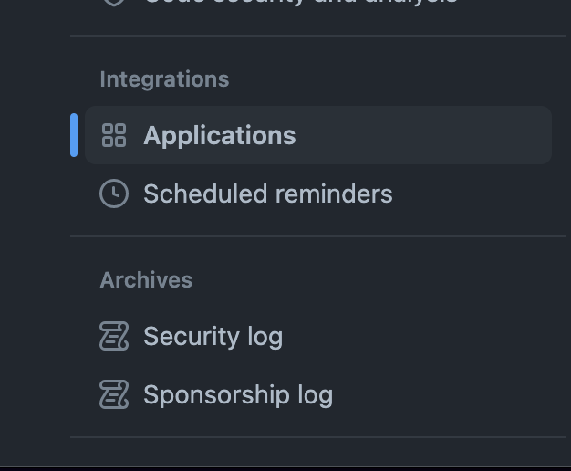Click the divider line above Integrations
571x471 pixels.
tap(317, 36)
